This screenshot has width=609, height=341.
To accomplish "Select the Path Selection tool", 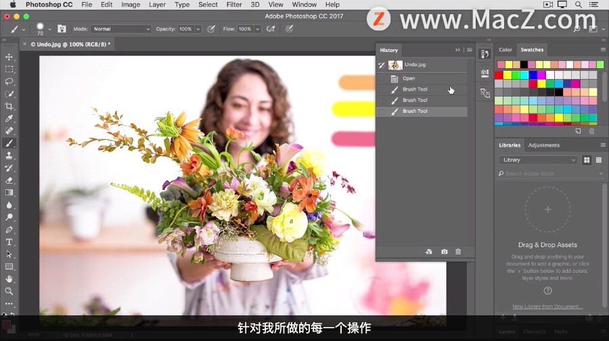I will point(9,254).
